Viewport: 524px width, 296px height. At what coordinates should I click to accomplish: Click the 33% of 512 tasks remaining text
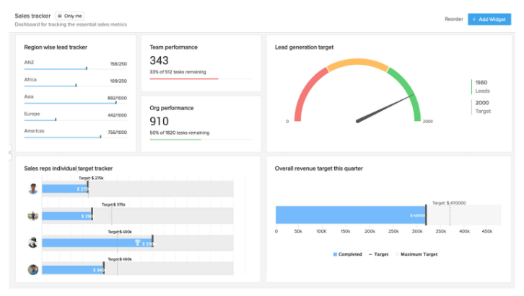pos(178,72)
